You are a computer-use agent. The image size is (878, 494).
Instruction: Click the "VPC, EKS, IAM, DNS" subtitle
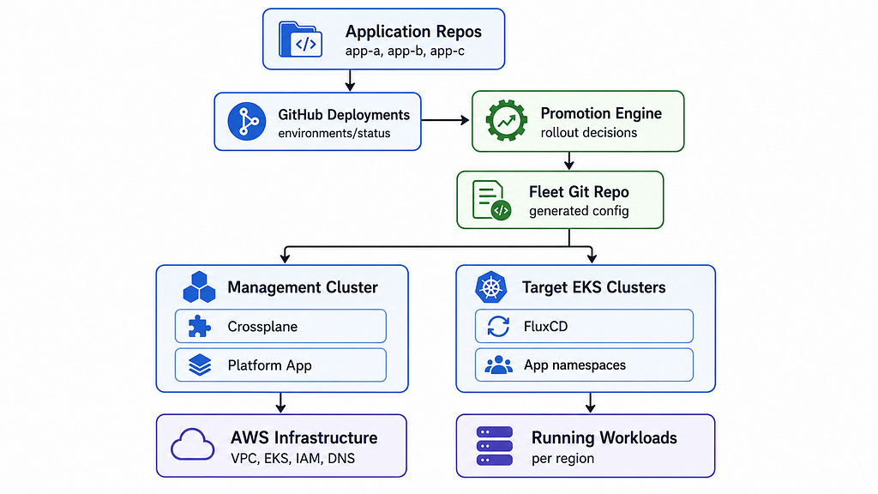[x=293, y=458]
